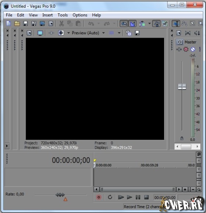
Task: Toggle Video Preview on External Monitor
Action: pos(40,33)
